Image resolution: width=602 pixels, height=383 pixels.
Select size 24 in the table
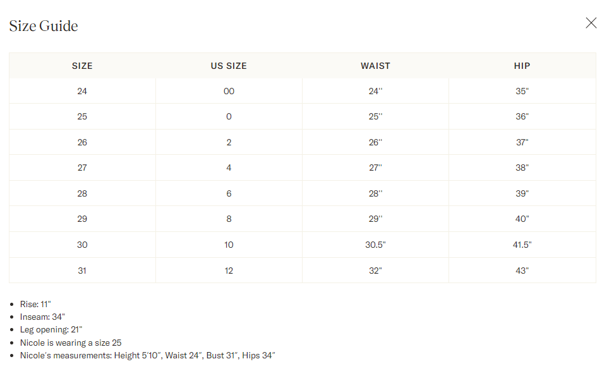[82, 91]
